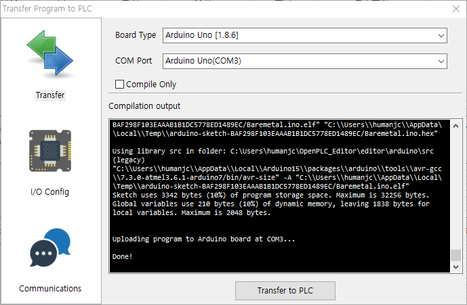Open Communications via the chat bubbles icon

[x=50, y=248]
